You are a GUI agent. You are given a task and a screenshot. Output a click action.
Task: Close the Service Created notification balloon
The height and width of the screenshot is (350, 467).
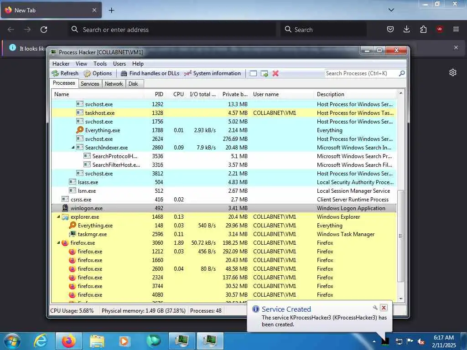click(x=384, y=308)
